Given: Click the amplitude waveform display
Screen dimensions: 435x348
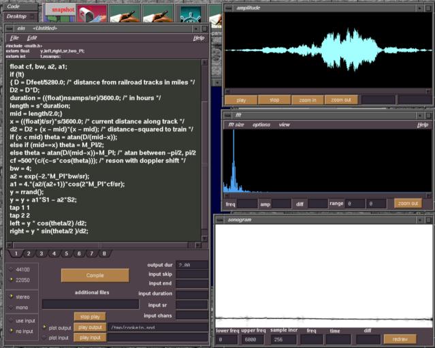Looking at the screenshot, I should coord(328,51).
